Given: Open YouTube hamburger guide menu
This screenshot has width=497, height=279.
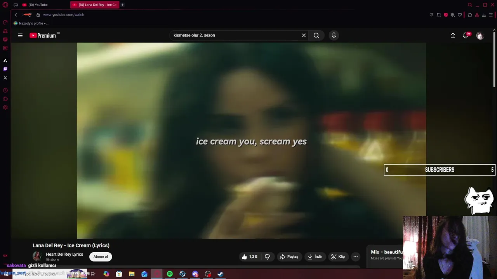Looking at the screenshot, I should (x=20, y=35).
